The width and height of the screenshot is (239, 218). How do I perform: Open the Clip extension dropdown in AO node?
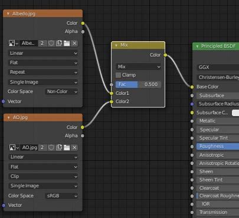click(x=43, y=176)
